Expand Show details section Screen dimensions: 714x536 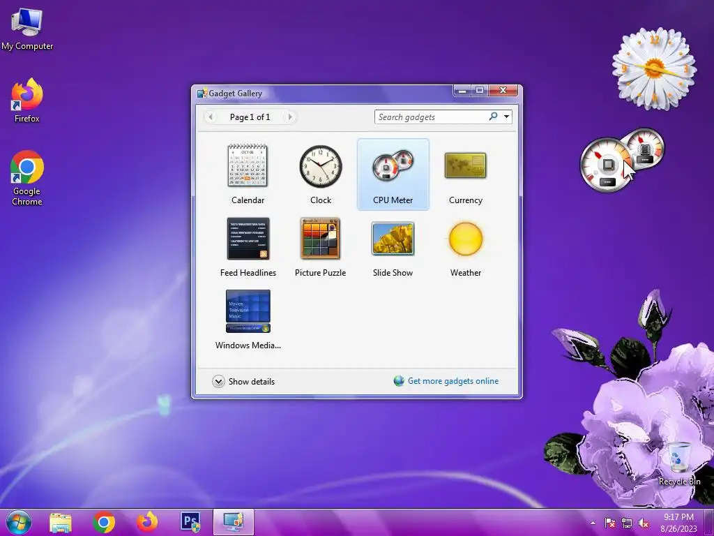pos(243,382)
